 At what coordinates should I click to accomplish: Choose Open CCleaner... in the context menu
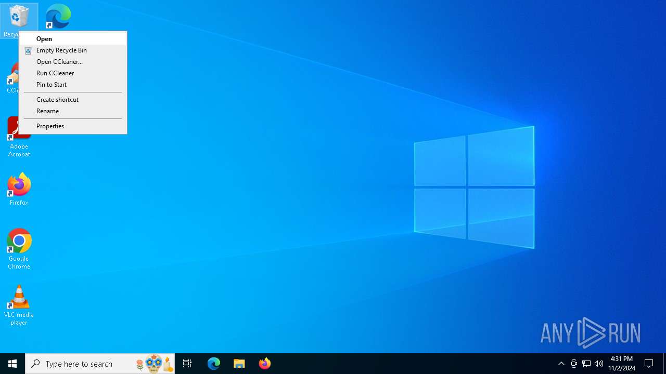(73, 62)
